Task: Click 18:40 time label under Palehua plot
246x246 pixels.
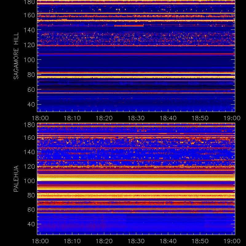Action: coord(168,241)
